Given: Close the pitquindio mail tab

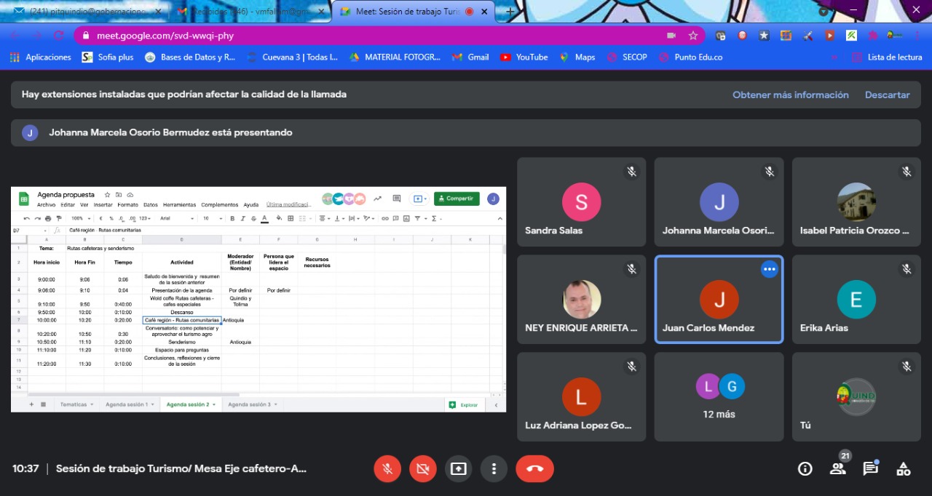Looking at the screenshot, I should (x=158, y=12).
